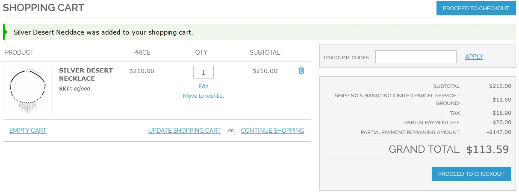Focus the quantity input field
Screen dimensions: 519x195
click(x=203, y=72)
